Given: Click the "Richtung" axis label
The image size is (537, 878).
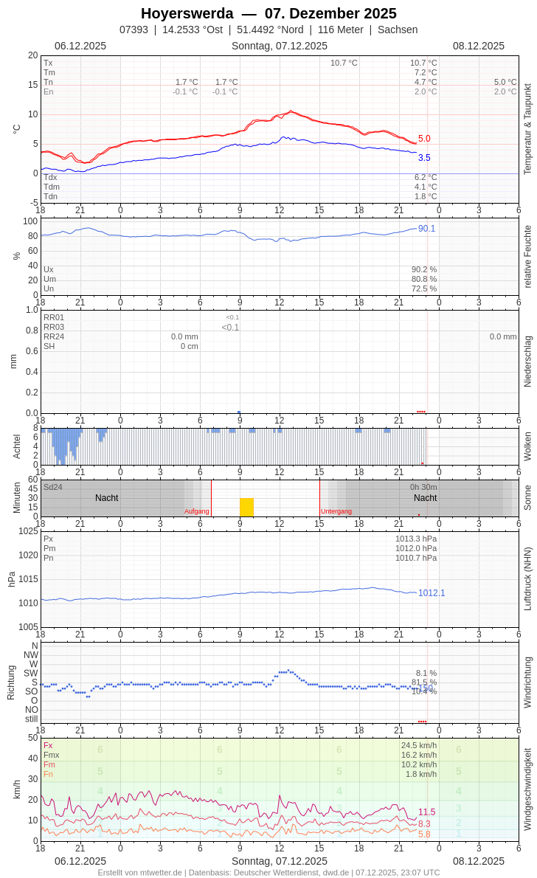Looking at the screenshot, I should point(11,682).
